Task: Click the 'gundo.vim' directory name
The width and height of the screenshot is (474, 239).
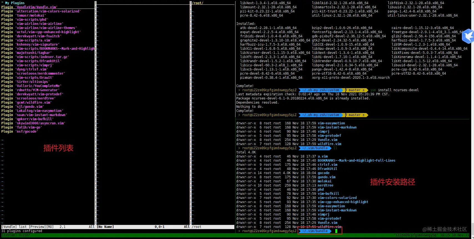Action: 327,177
